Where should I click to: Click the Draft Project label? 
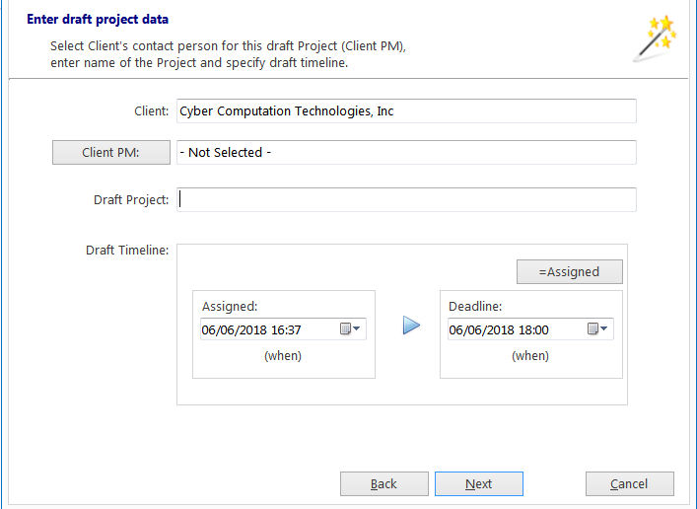pyautogui.click(x=131, y=200)
